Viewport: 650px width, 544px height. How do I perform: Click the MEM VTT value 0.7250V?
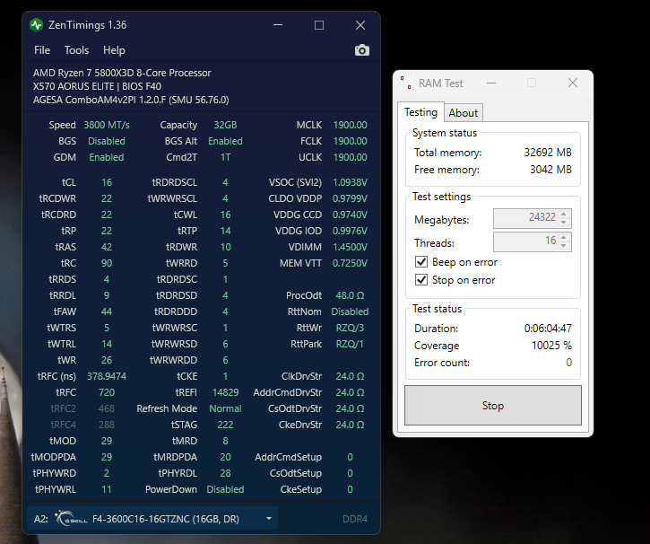[x=350, y=263]
